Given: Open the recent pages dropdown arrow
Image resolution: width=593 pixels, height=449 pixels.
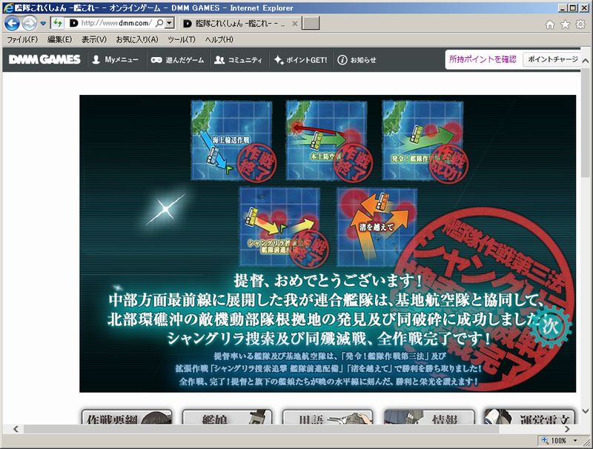Looking at the screenshot, I should 43,24.
